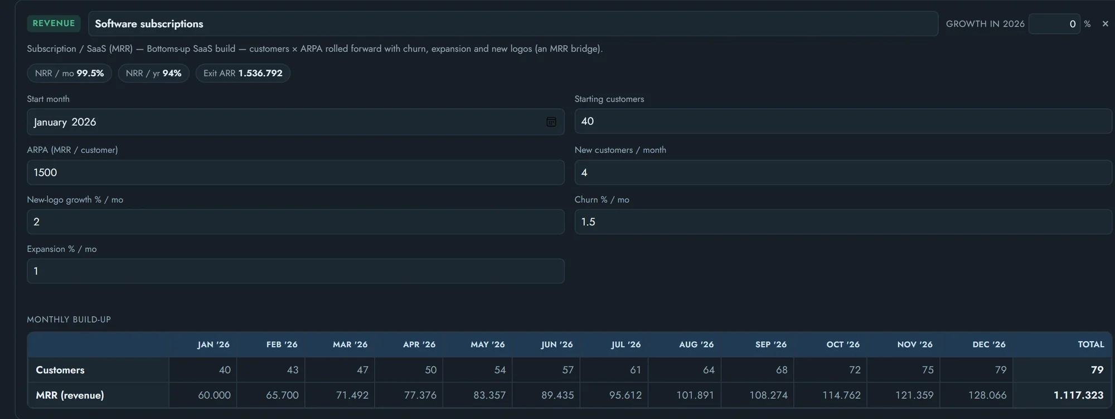Click the MRR (revenue) row label
The image size is (1115, 419).
[x=70, y=395]
